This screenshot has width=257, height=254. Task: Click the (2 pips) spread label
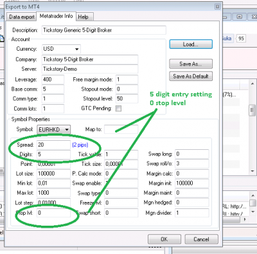click(80, 145)
